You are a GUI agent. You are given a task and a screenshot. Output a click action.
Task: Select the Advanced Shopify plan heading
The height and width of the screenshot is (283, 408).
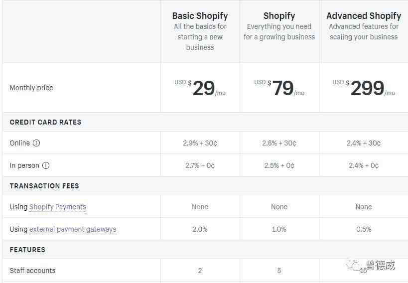(364, 15)
